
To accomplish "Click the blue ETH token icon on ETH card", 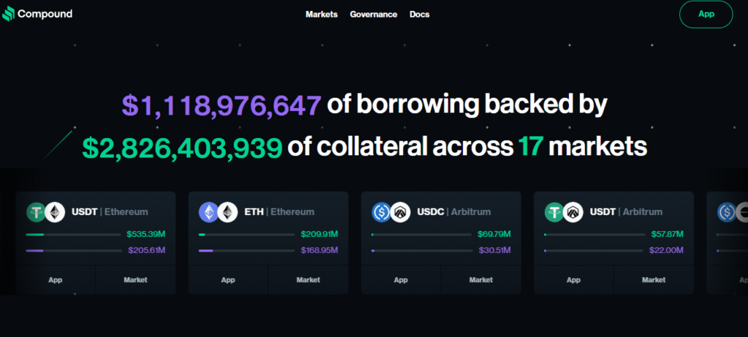I will pyautogui.click(x=208, y=212).
